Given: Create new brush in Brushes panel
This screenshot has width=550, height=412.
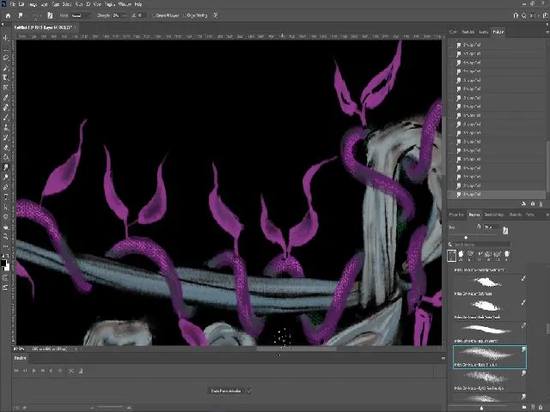Looking at the screenshot, I should click(533, 407).
